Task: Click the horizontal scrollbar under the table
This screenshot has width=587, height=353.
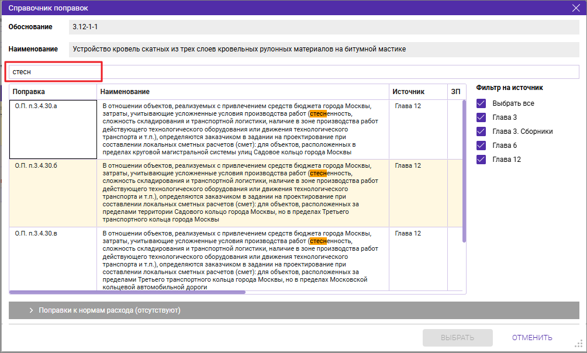Action: [x=127, y=292]
